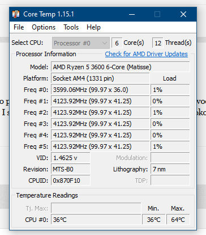Viewport: 206px width, 235px height.
Task: Select the Model field AMD Ryzen 5 3600
Action: 121,67
